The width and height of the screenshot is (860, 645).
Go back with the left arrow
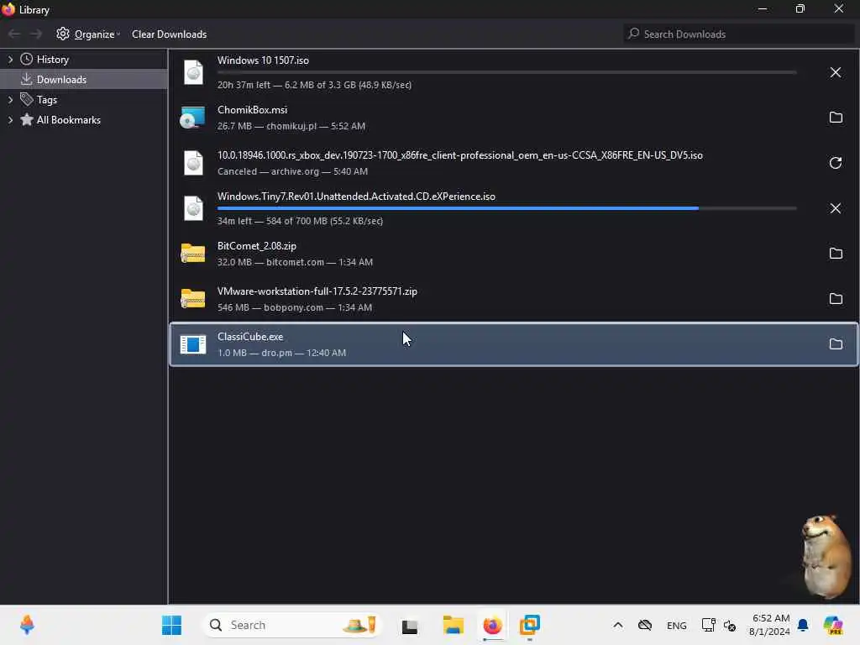[x=14, y=34]
